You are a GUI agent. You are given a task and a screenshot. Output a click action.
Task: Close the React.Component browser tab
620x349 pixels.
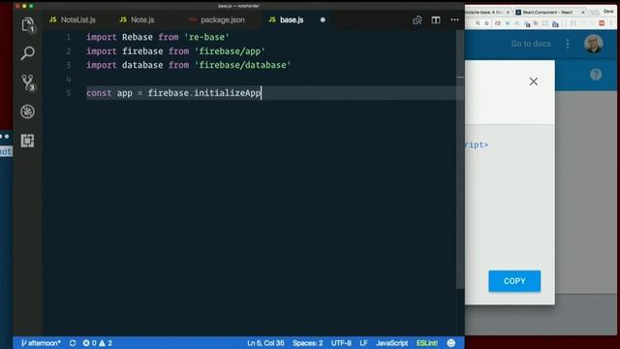point(583,13)
